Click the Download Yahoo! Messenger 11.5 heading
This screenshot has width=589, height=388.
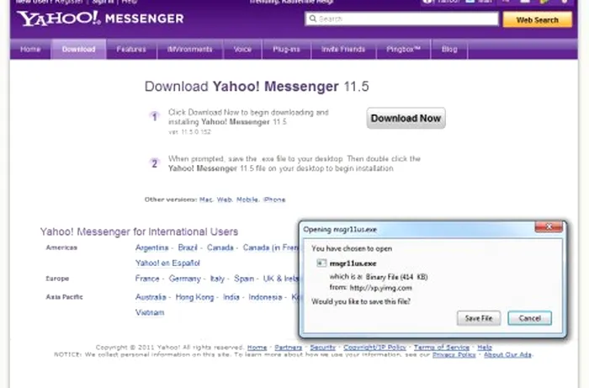pyautogui.click(x=257, y=87)
